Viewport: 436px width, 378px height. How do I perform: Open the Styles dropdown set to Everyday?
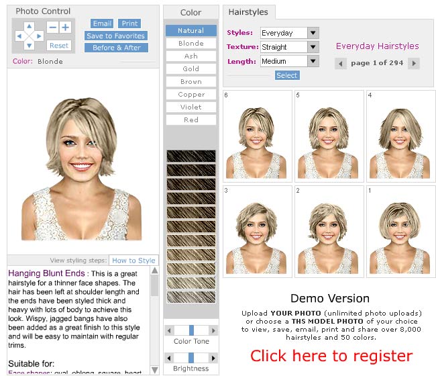313,33
